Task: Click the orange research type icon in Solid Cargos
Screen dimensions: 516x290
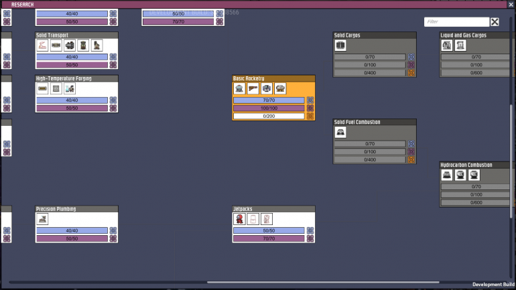Action: click(x=411, y=72)
